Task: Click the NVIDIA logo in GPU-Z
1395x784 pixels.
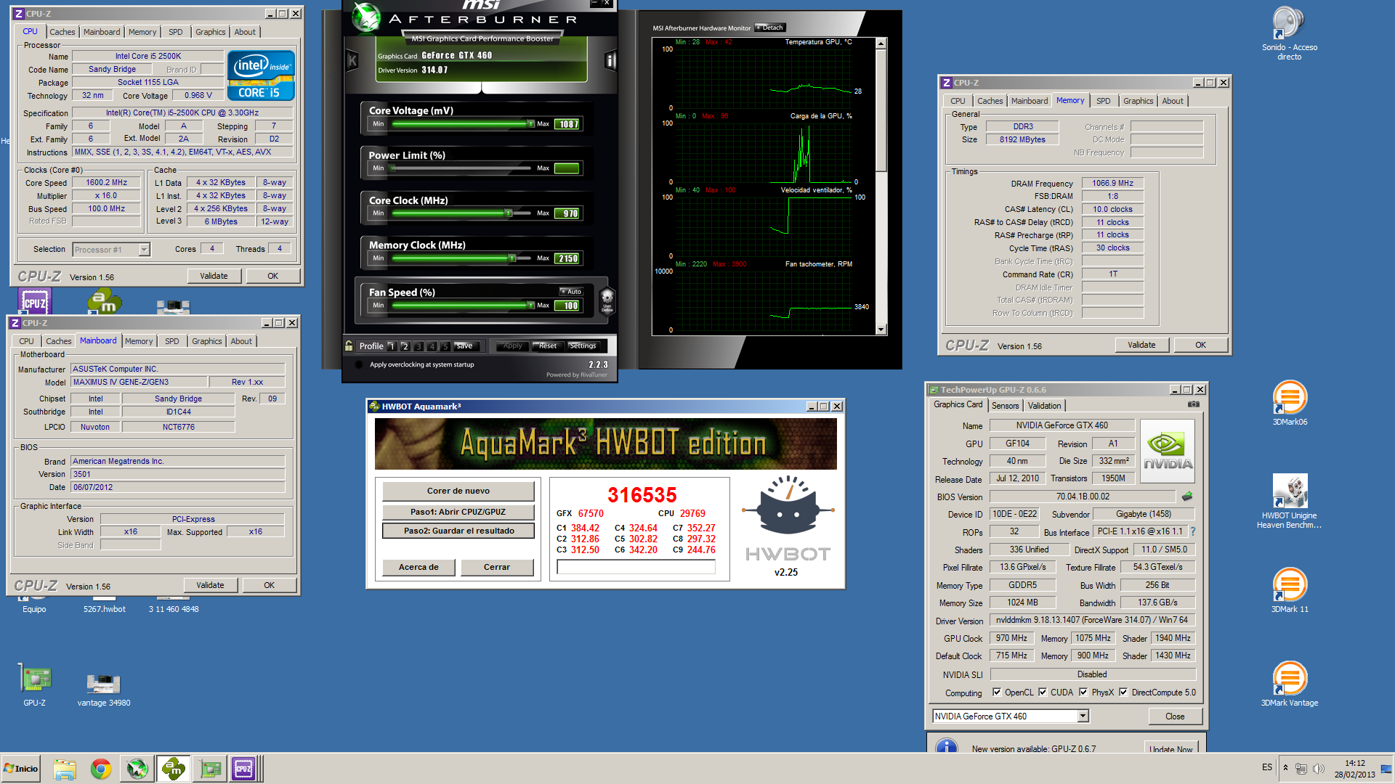Action: pos(1168,452)
